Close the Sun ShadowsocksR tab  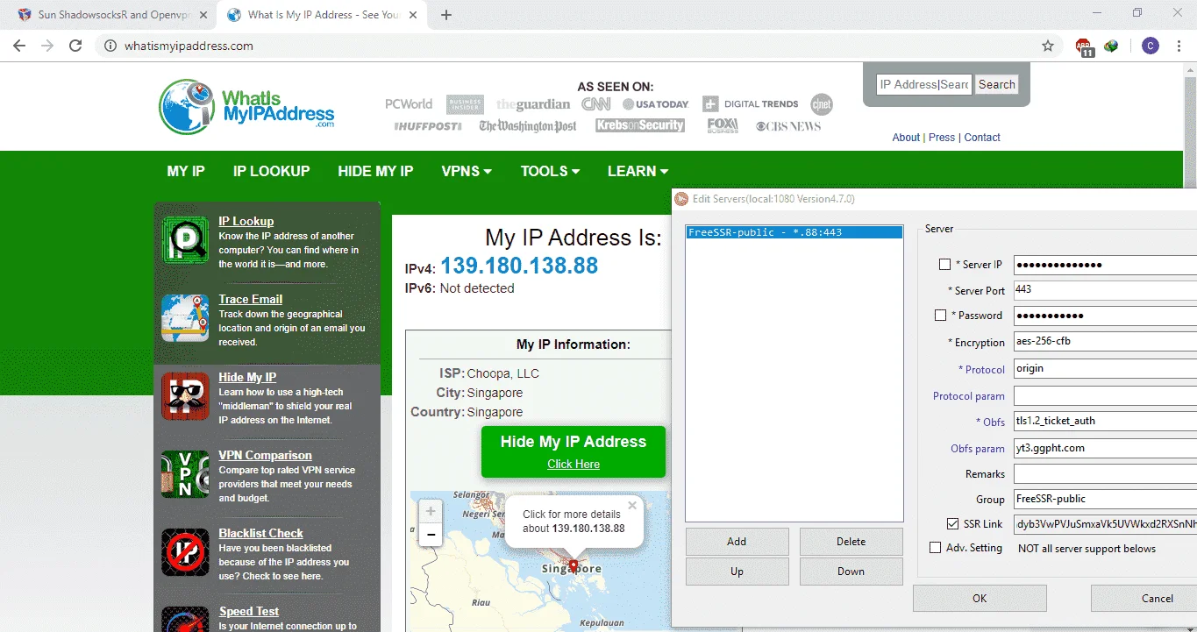[x=204, y=15]
